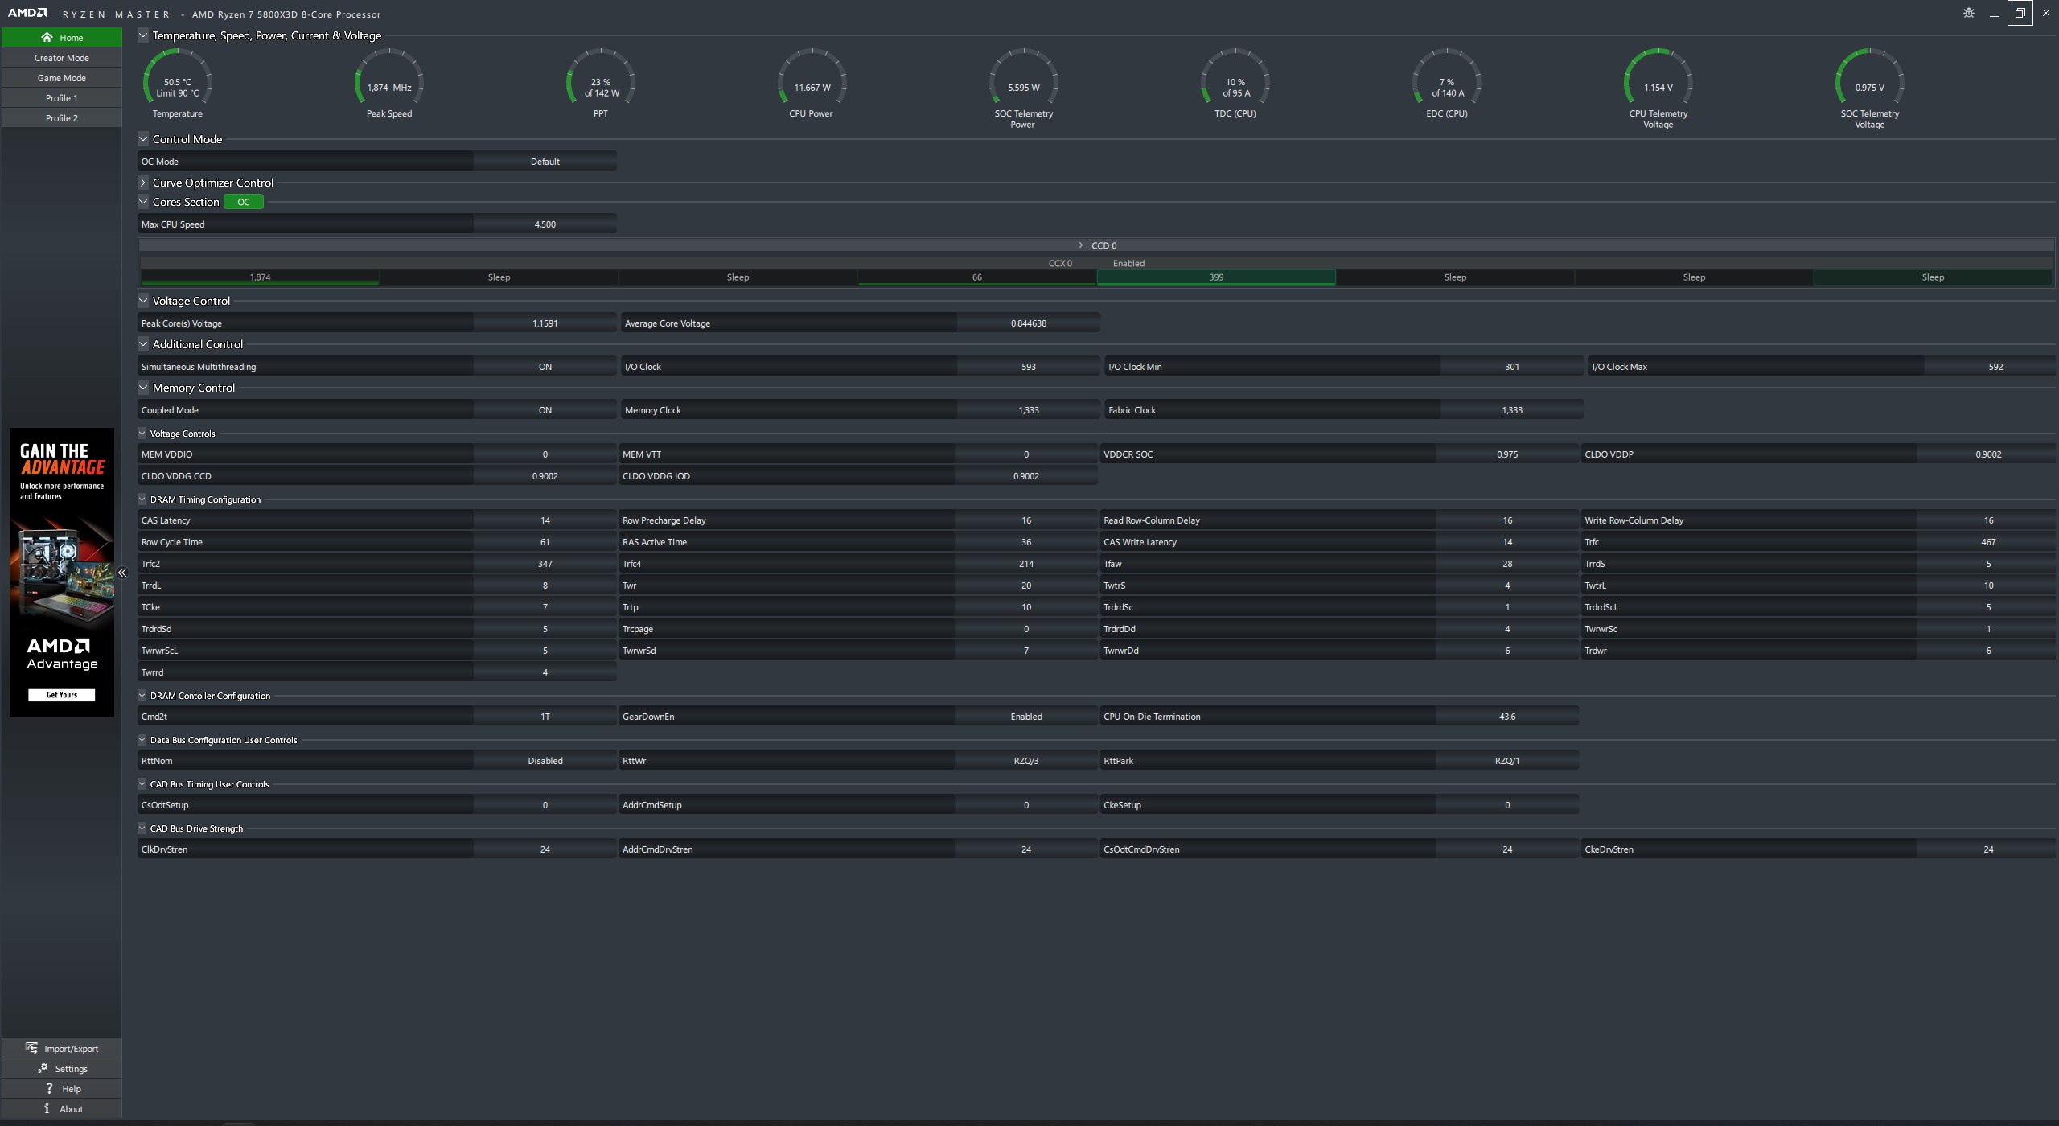Click the Import/Export icon
This screenshot has height=1126, width=2059.
coord(31,1048)
